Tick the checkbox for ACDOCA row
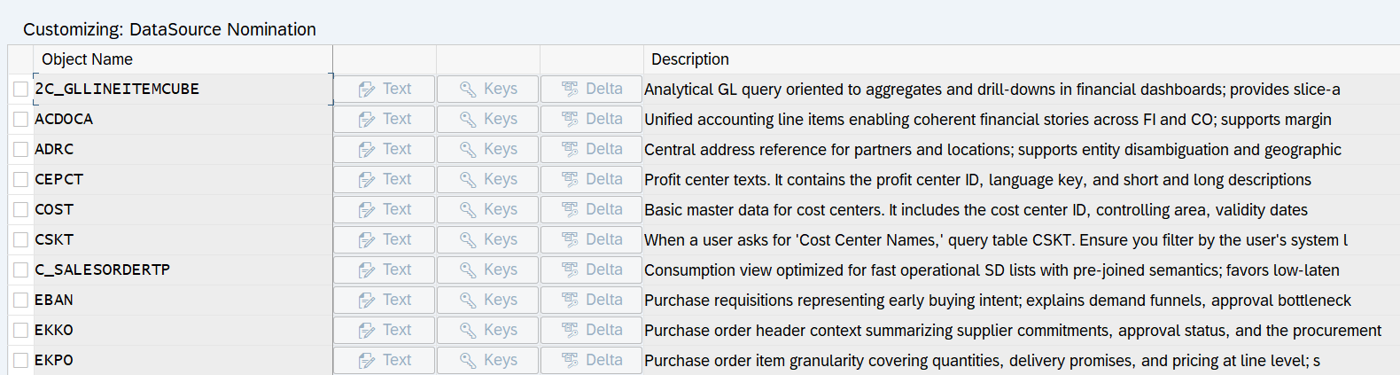 20,120
